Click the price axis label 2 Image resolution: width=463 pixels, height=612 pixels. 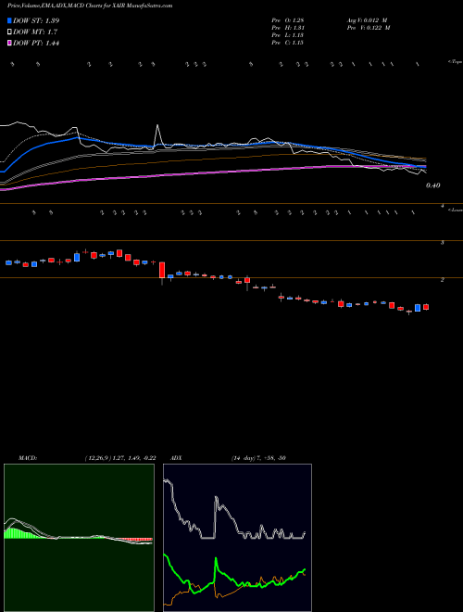[442, 280]
